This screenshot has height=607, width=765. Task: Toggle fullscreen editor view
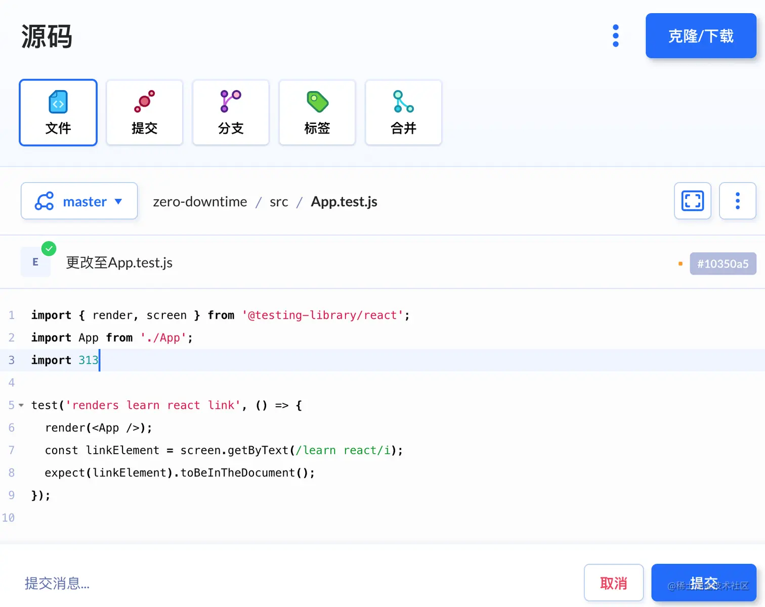click(693, 201)
